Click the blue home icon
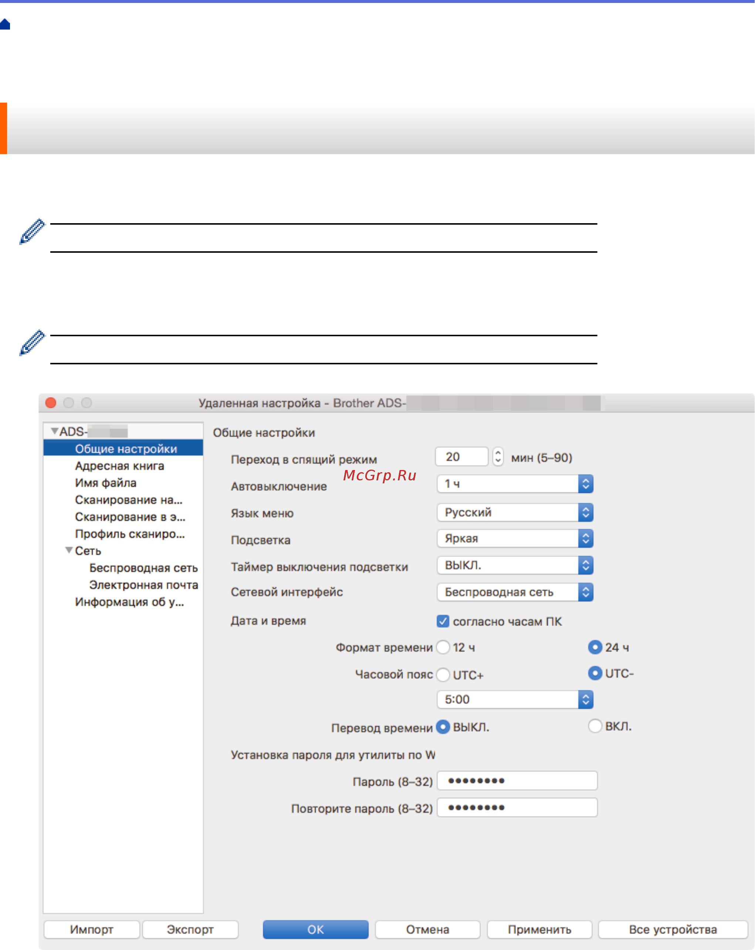This screenshot has width=755, height=950. tap(5, 24)
